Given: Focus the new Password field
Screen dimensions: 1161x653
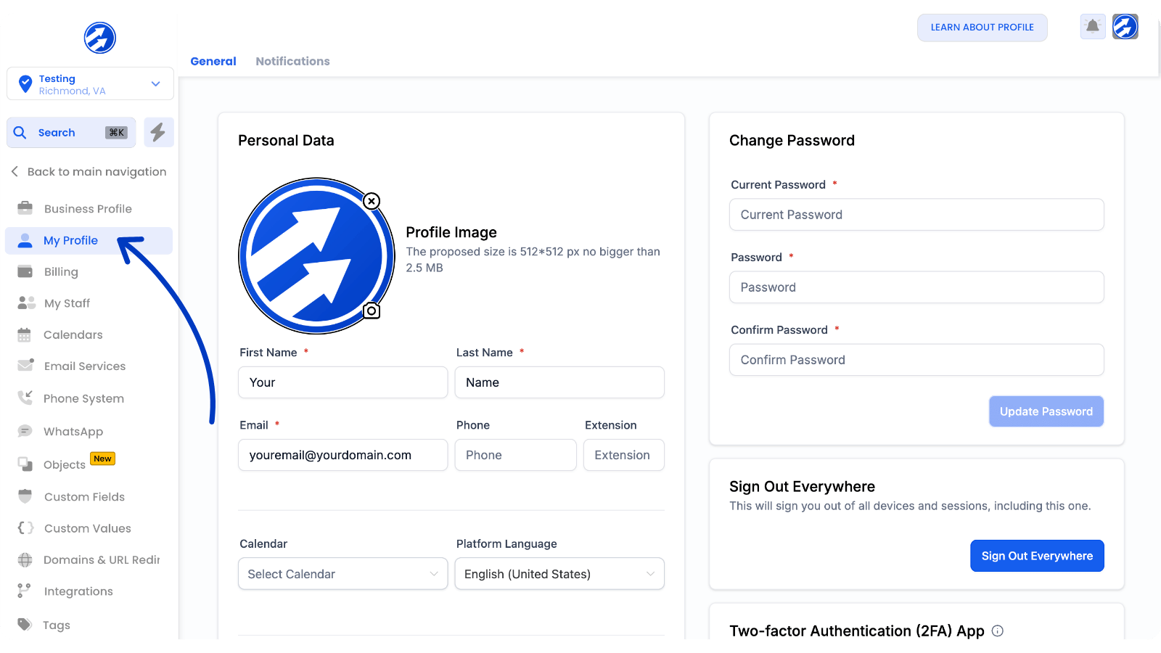Looking at the screenshot, I should (x=916, y=287).
